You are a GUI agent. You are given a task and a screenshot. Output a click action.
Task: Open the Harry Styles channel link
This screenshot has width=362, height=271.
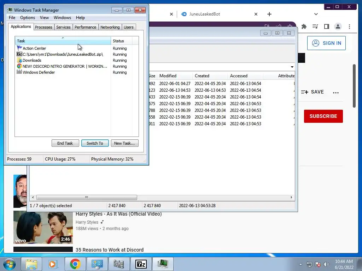(x=87, y=222)
